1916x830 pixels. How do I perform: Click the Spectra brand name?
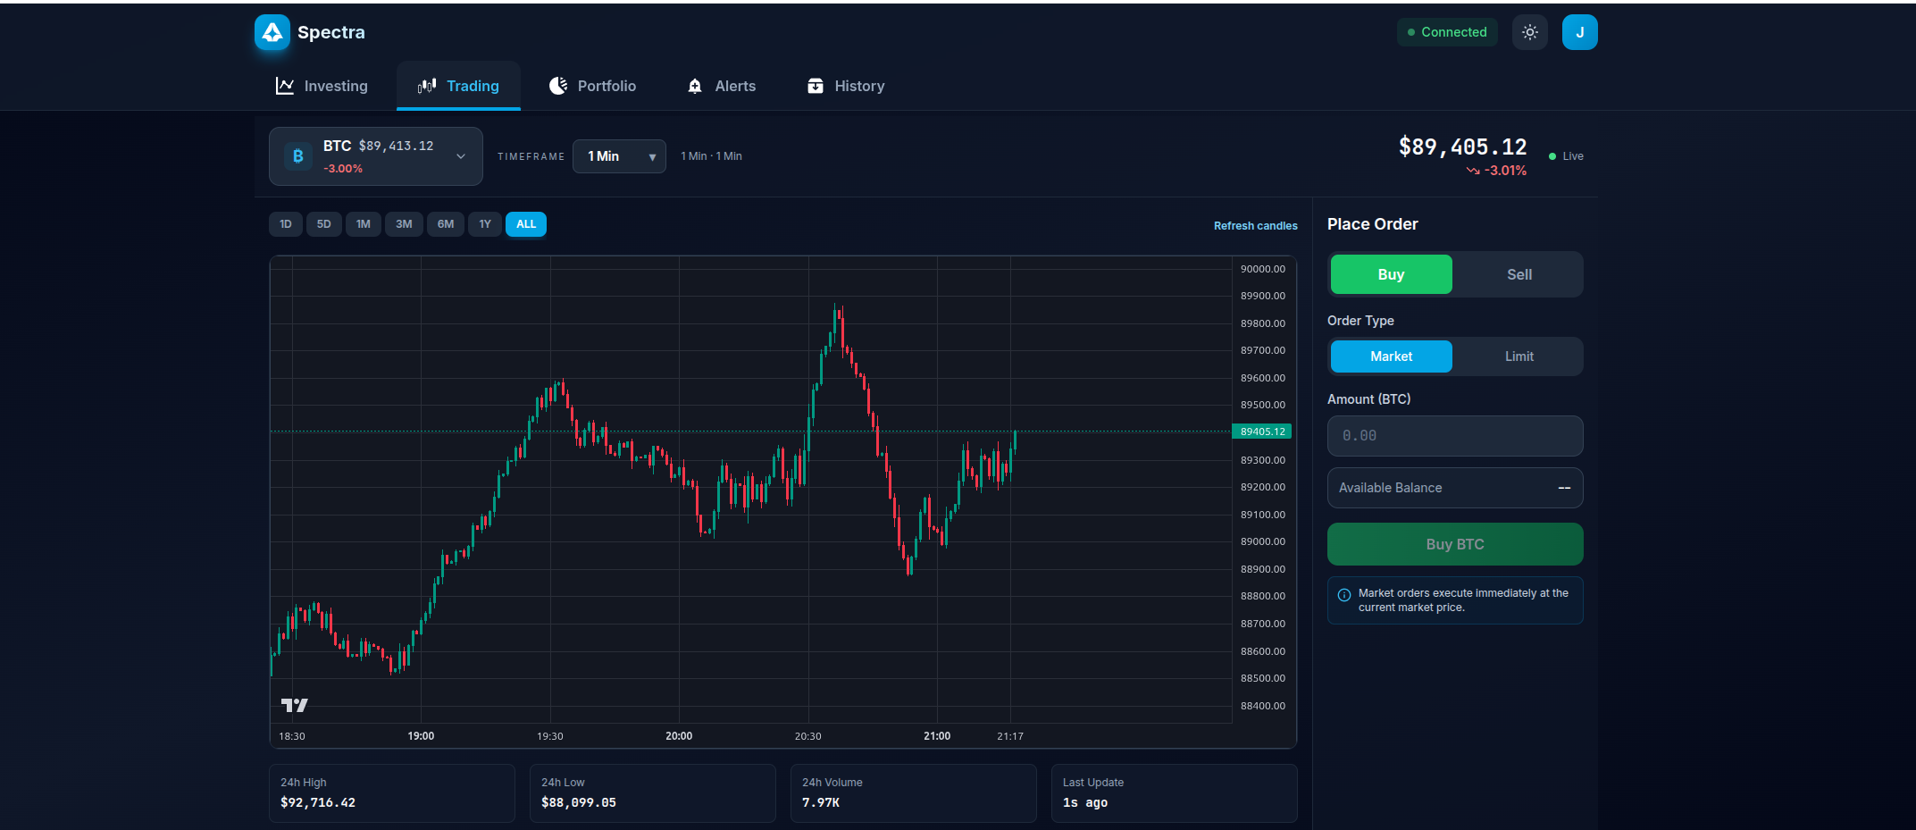[x=331, y=32]
